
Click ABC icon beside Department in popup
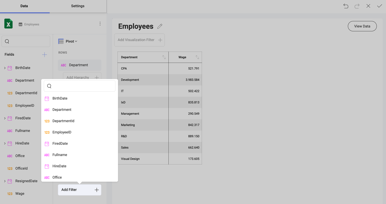[47, 110]
